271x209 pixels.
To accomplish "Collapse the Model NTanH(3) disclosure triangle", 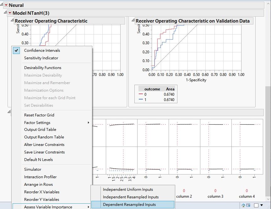I will (x=5, y=12).
